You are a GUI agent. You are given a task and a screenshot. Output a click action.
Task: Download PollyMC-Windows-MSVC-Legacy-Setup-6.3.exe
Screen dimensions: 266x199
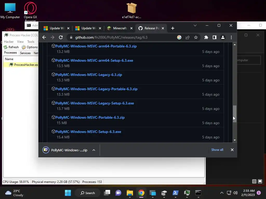pos(95,103)
